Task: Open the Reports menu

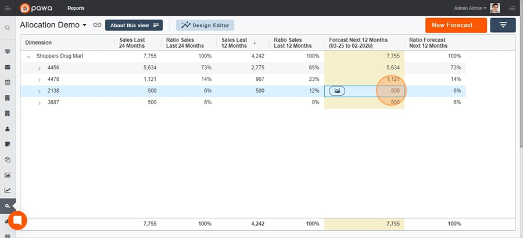Action: [76, 8]
